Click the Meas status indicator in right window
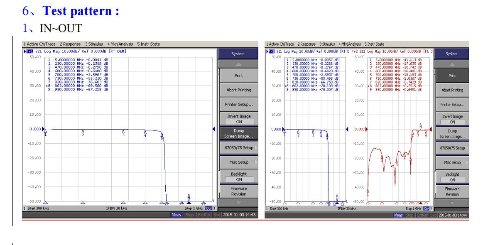The width and height of the screenshot is (488, 245). tap(398, 215)
